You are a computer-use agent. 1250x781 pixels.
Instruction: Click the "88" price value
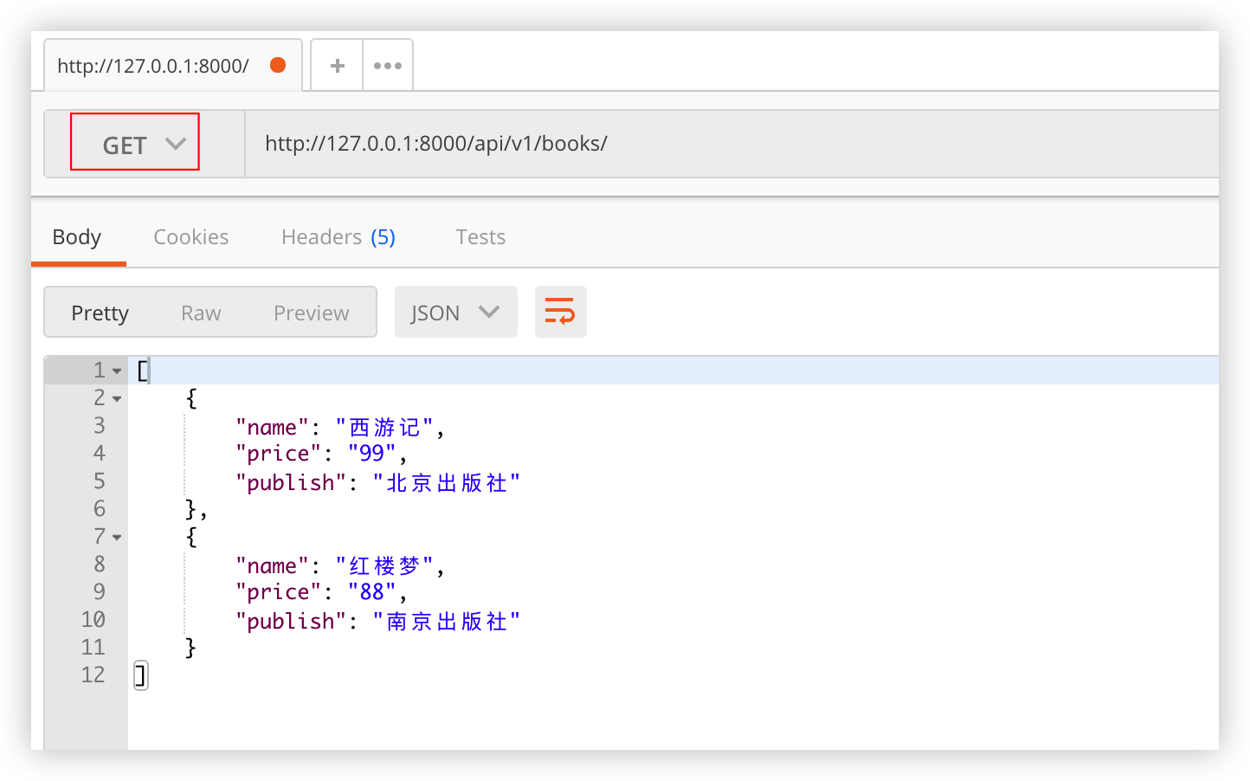click(x=372, y=592)
